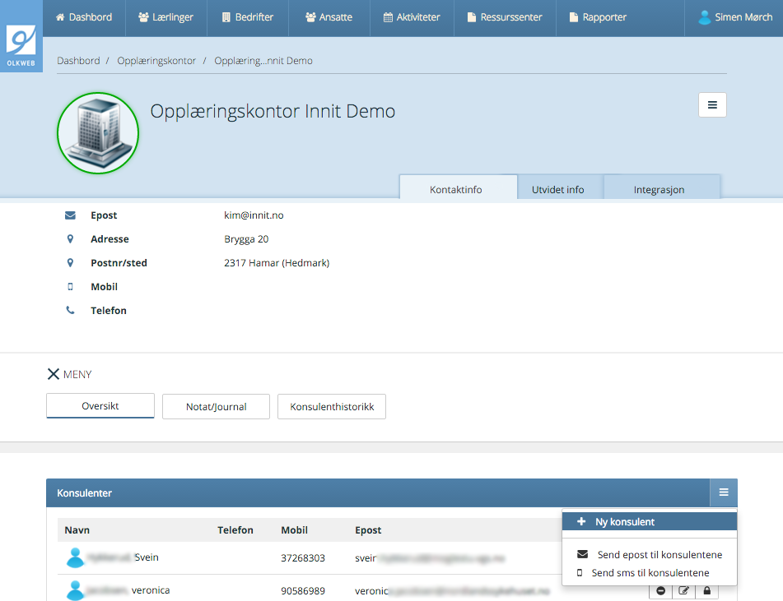This screenshot has width=783, height=601.
Task: Click Opplæringskontor breadcrumb link
Action: click(x=156, y=61)
